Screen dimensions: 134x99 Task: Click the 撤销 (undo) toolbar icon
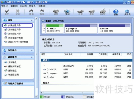tap(31, 12)
